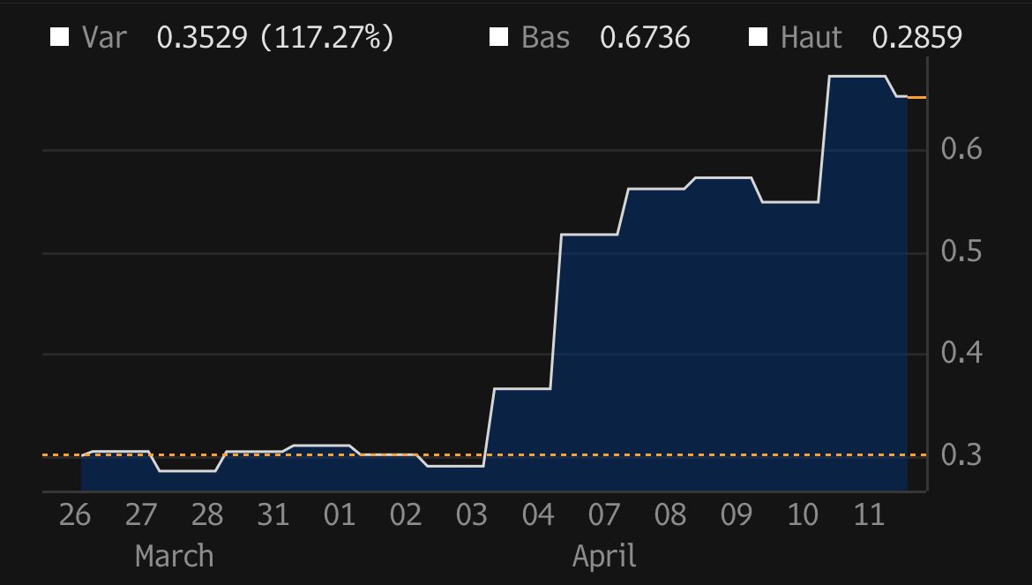Click the 04 date tick label

[x=538, y=514]
